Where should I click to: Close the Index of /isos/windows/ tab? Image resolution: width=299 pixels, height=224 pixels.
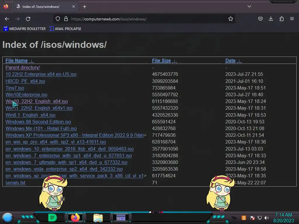[x=73, y=6]
